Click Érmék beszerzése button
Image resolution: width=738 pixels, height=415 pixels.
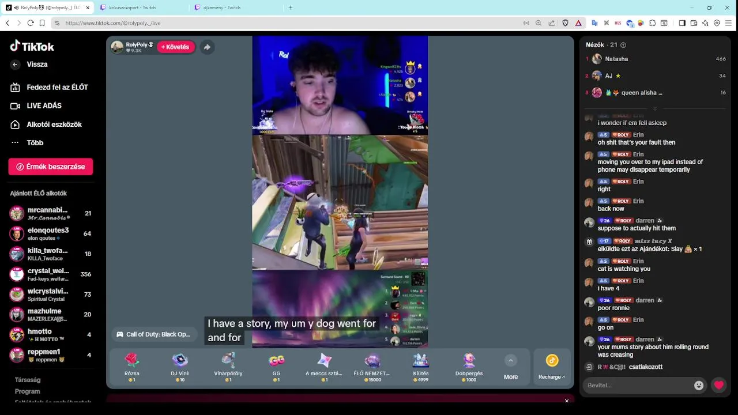(x=51, y=167)
